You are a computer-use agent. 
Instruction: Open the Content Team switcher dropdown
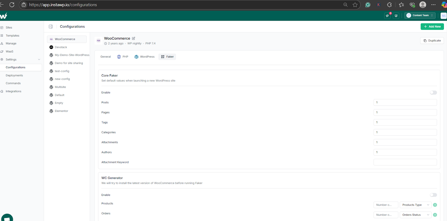(420, 16)
